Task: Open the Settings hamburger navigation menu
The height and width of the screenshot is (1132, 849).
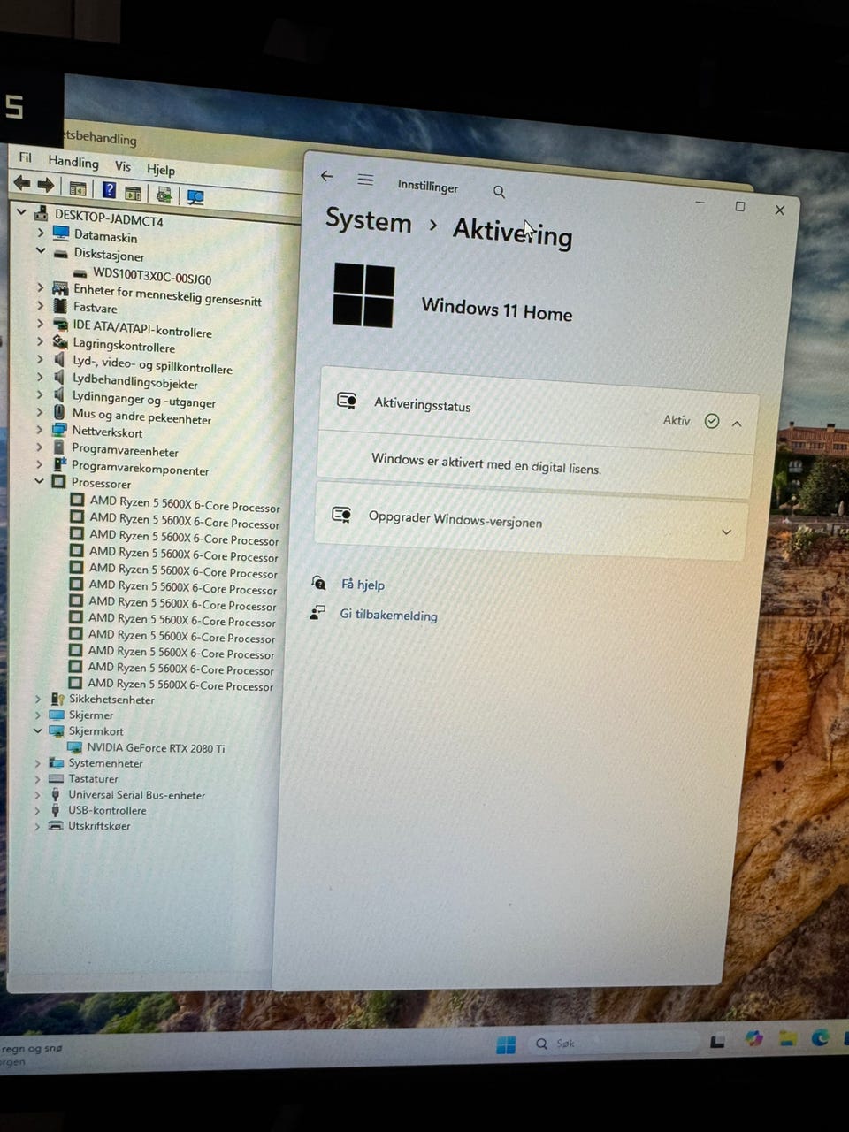Action: coord(365,180)
